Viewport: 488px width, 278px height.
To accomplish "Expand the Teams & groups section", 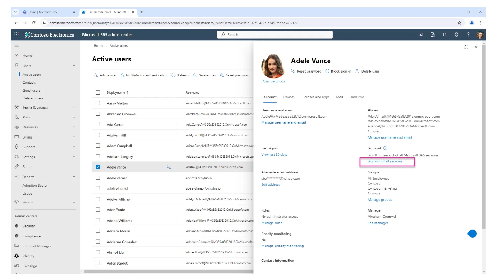I will [x=74, y=107].
